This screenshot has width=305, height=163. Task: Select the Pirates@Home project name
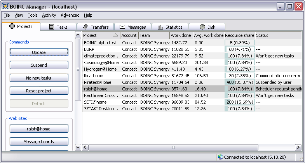point(98,82)
